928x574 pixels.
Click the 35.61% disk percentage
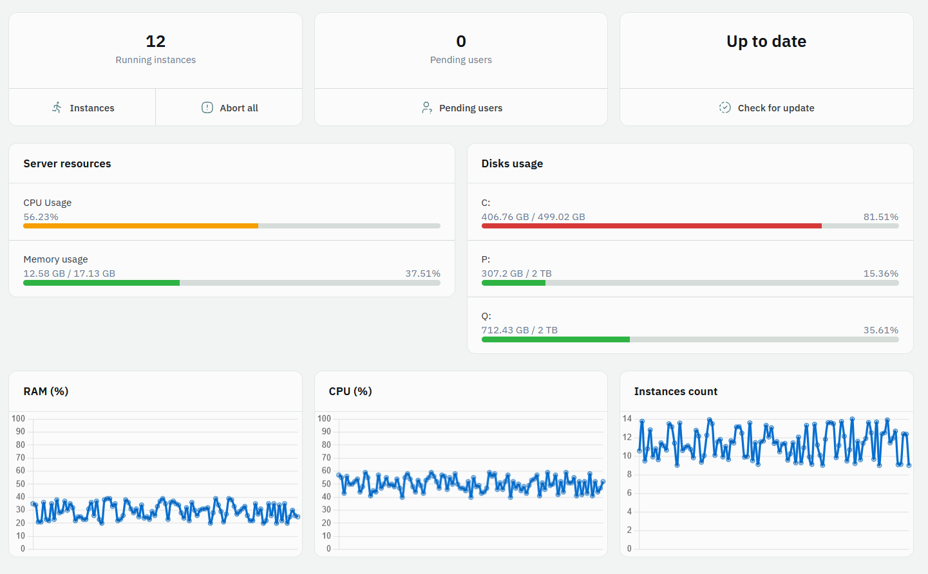pos(881,330)
